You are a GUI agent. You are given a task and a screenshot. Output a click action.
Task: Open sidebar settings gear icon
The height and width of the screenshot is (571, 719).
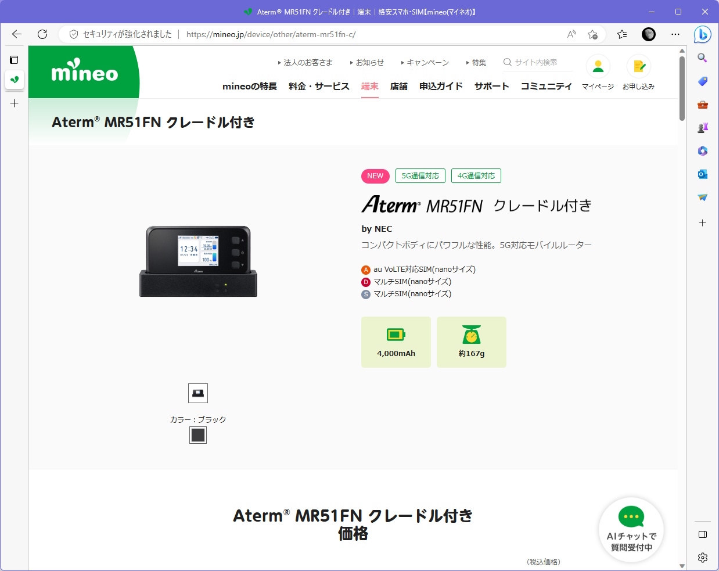click(703, 558)
